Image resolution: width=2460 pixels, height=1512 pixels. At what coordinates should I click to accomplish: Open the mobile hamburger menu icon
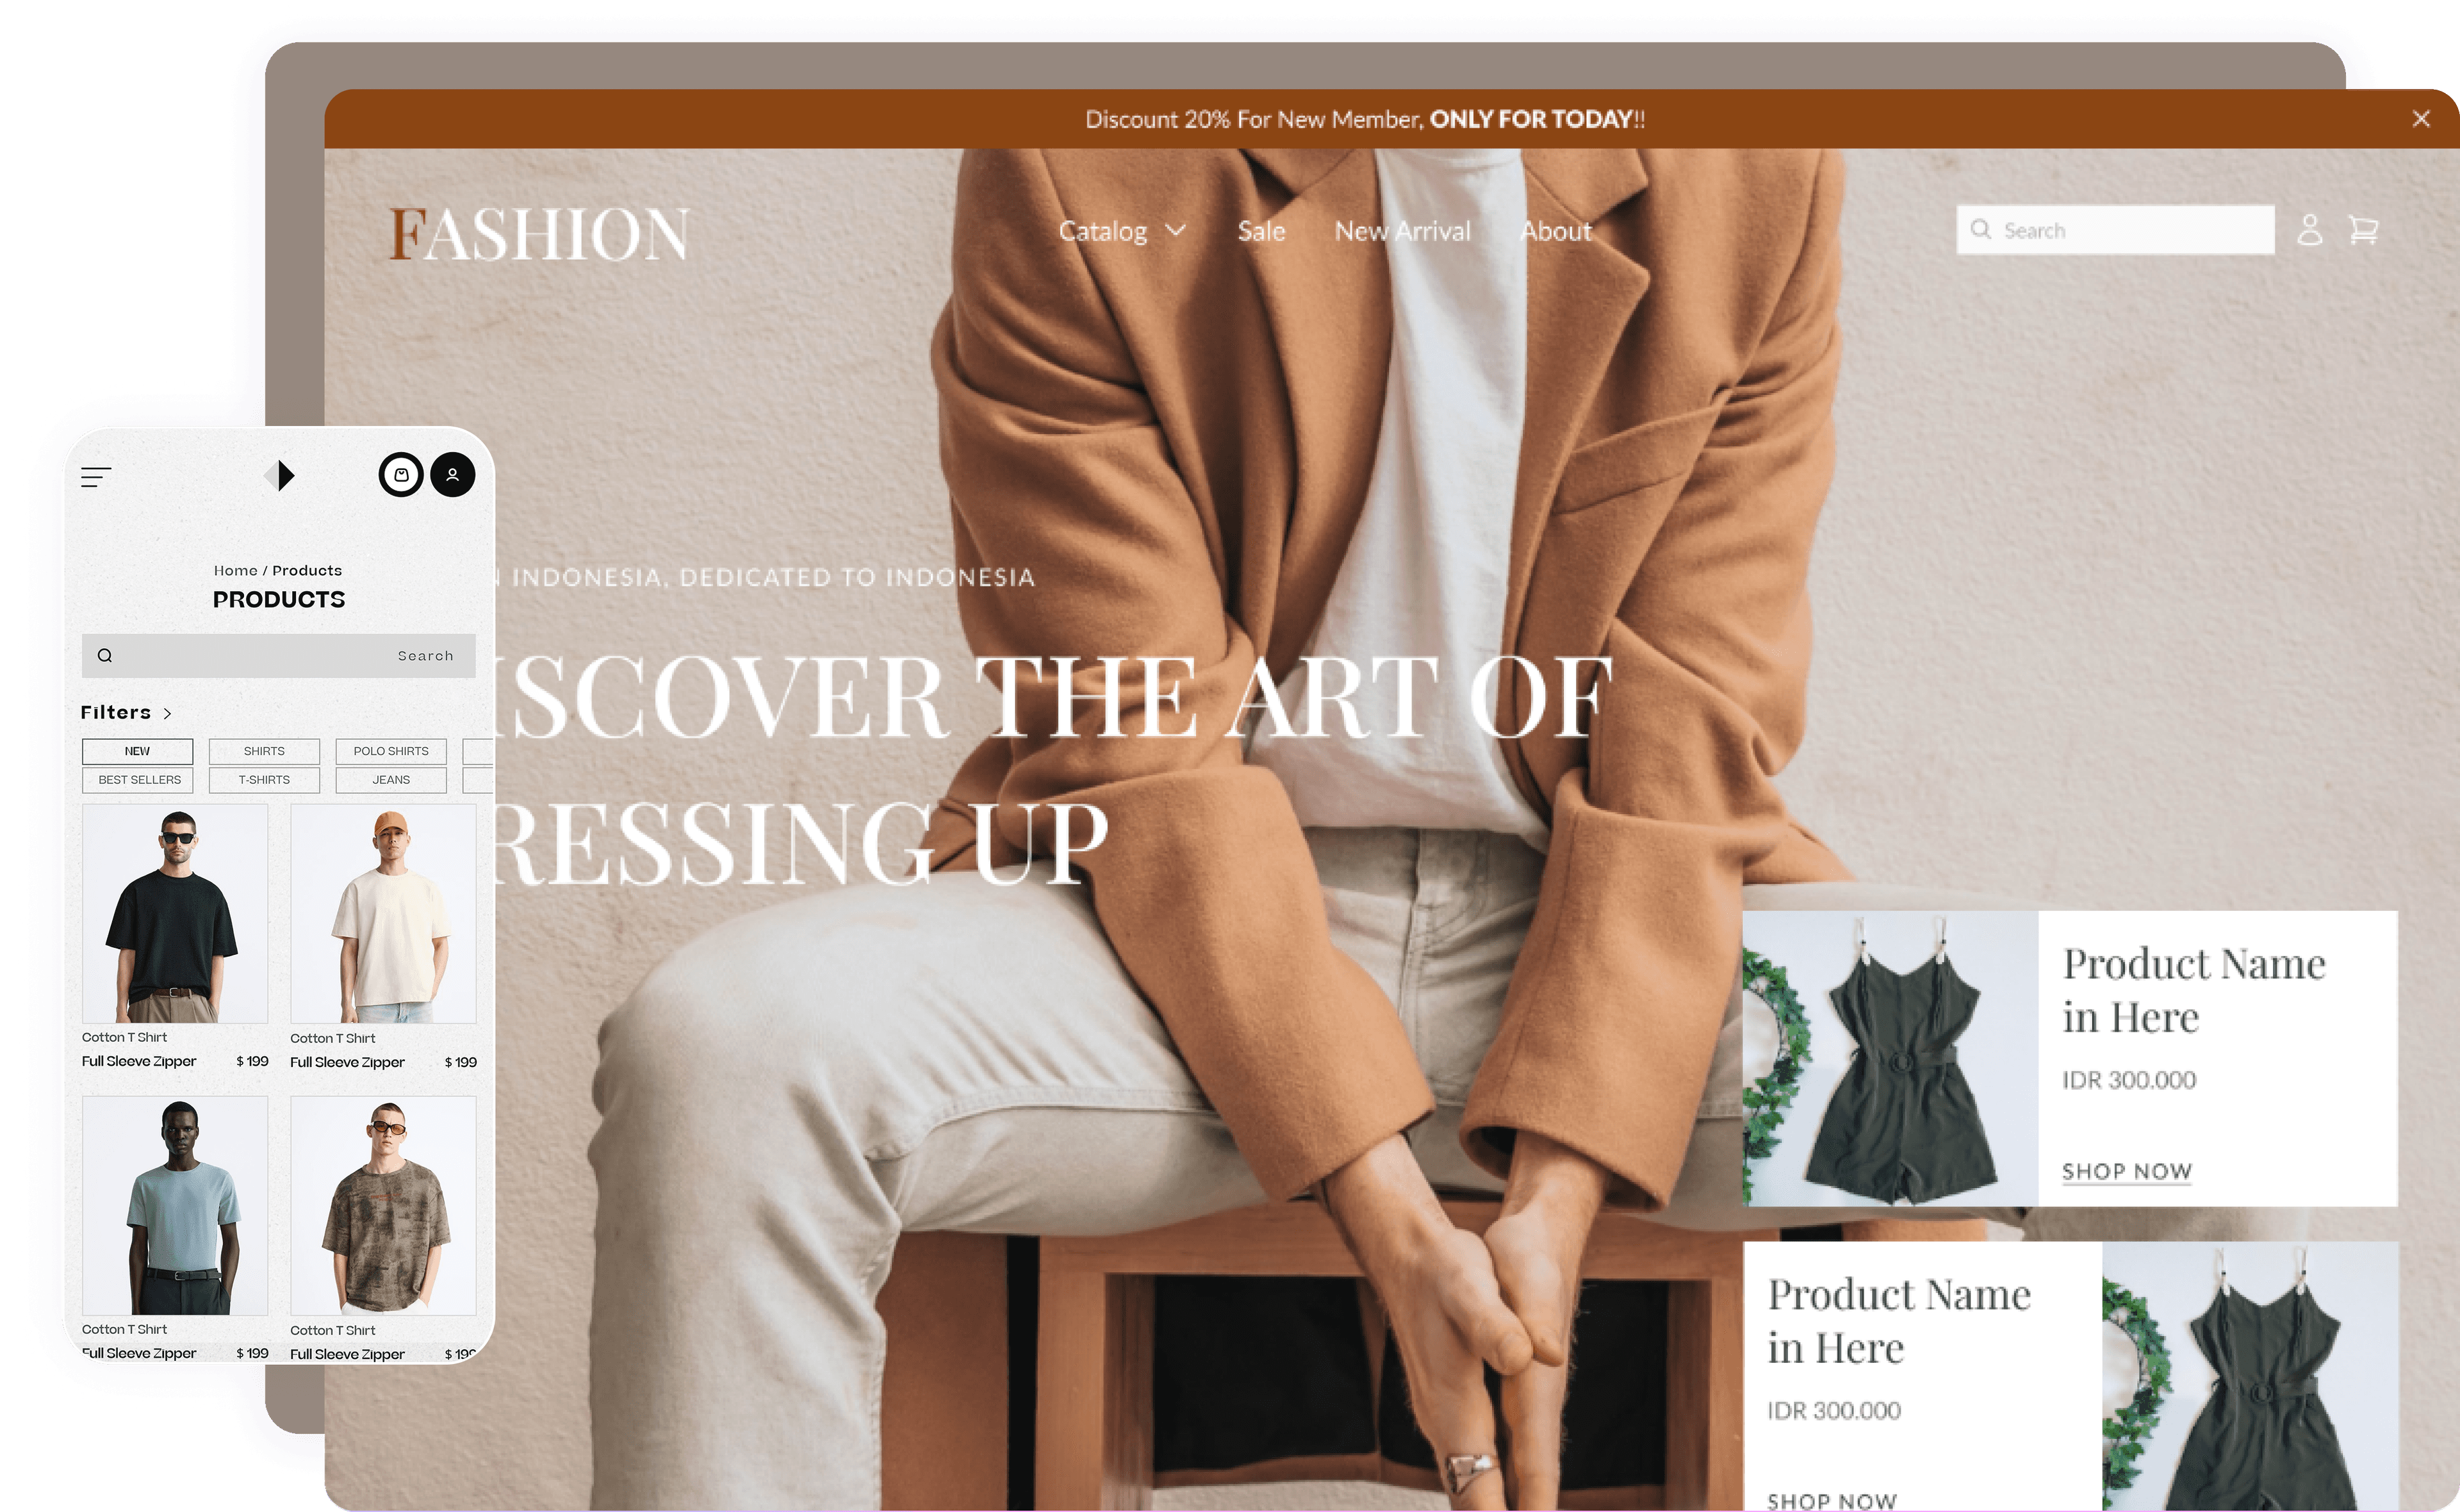point(96,477)
